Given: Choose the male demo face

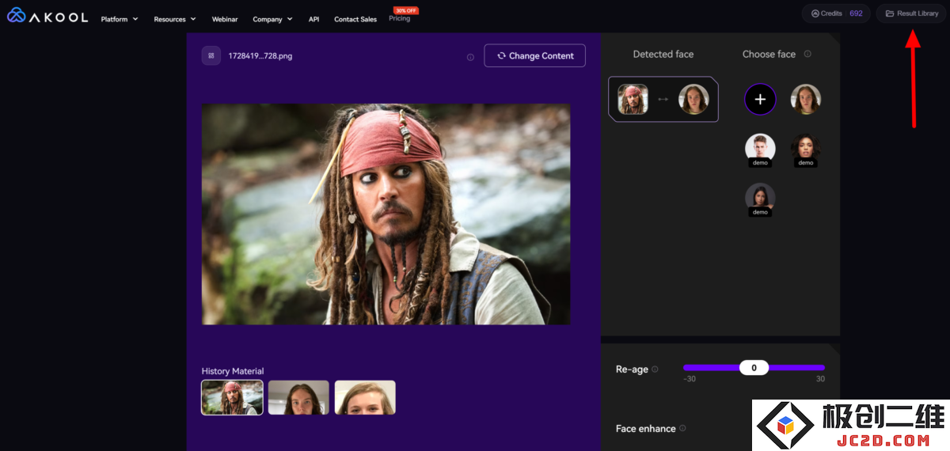Looking at the screenshot, I should [x=760, y=149].
